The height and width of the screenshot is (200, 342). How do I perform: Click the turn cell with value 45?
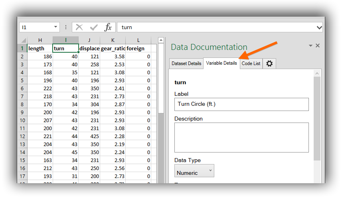pyautogui.click(x=66, y=152)
